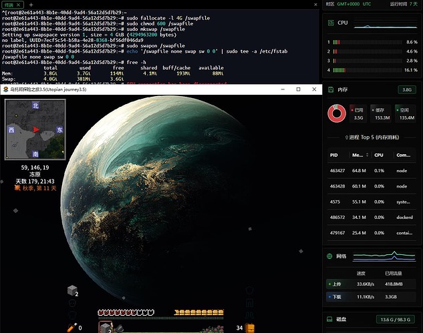Click the autumn season icon next to 秋季
Image resolution: width=423 pixels, height=333 pixels.
point(17,188)
